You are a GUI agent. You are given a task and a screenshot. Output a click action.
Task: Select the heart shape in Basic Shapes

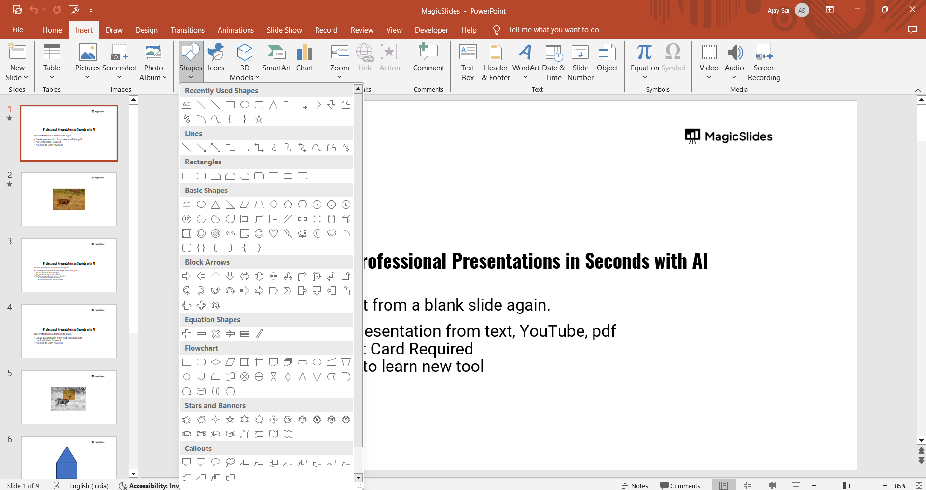pos(274,233)
